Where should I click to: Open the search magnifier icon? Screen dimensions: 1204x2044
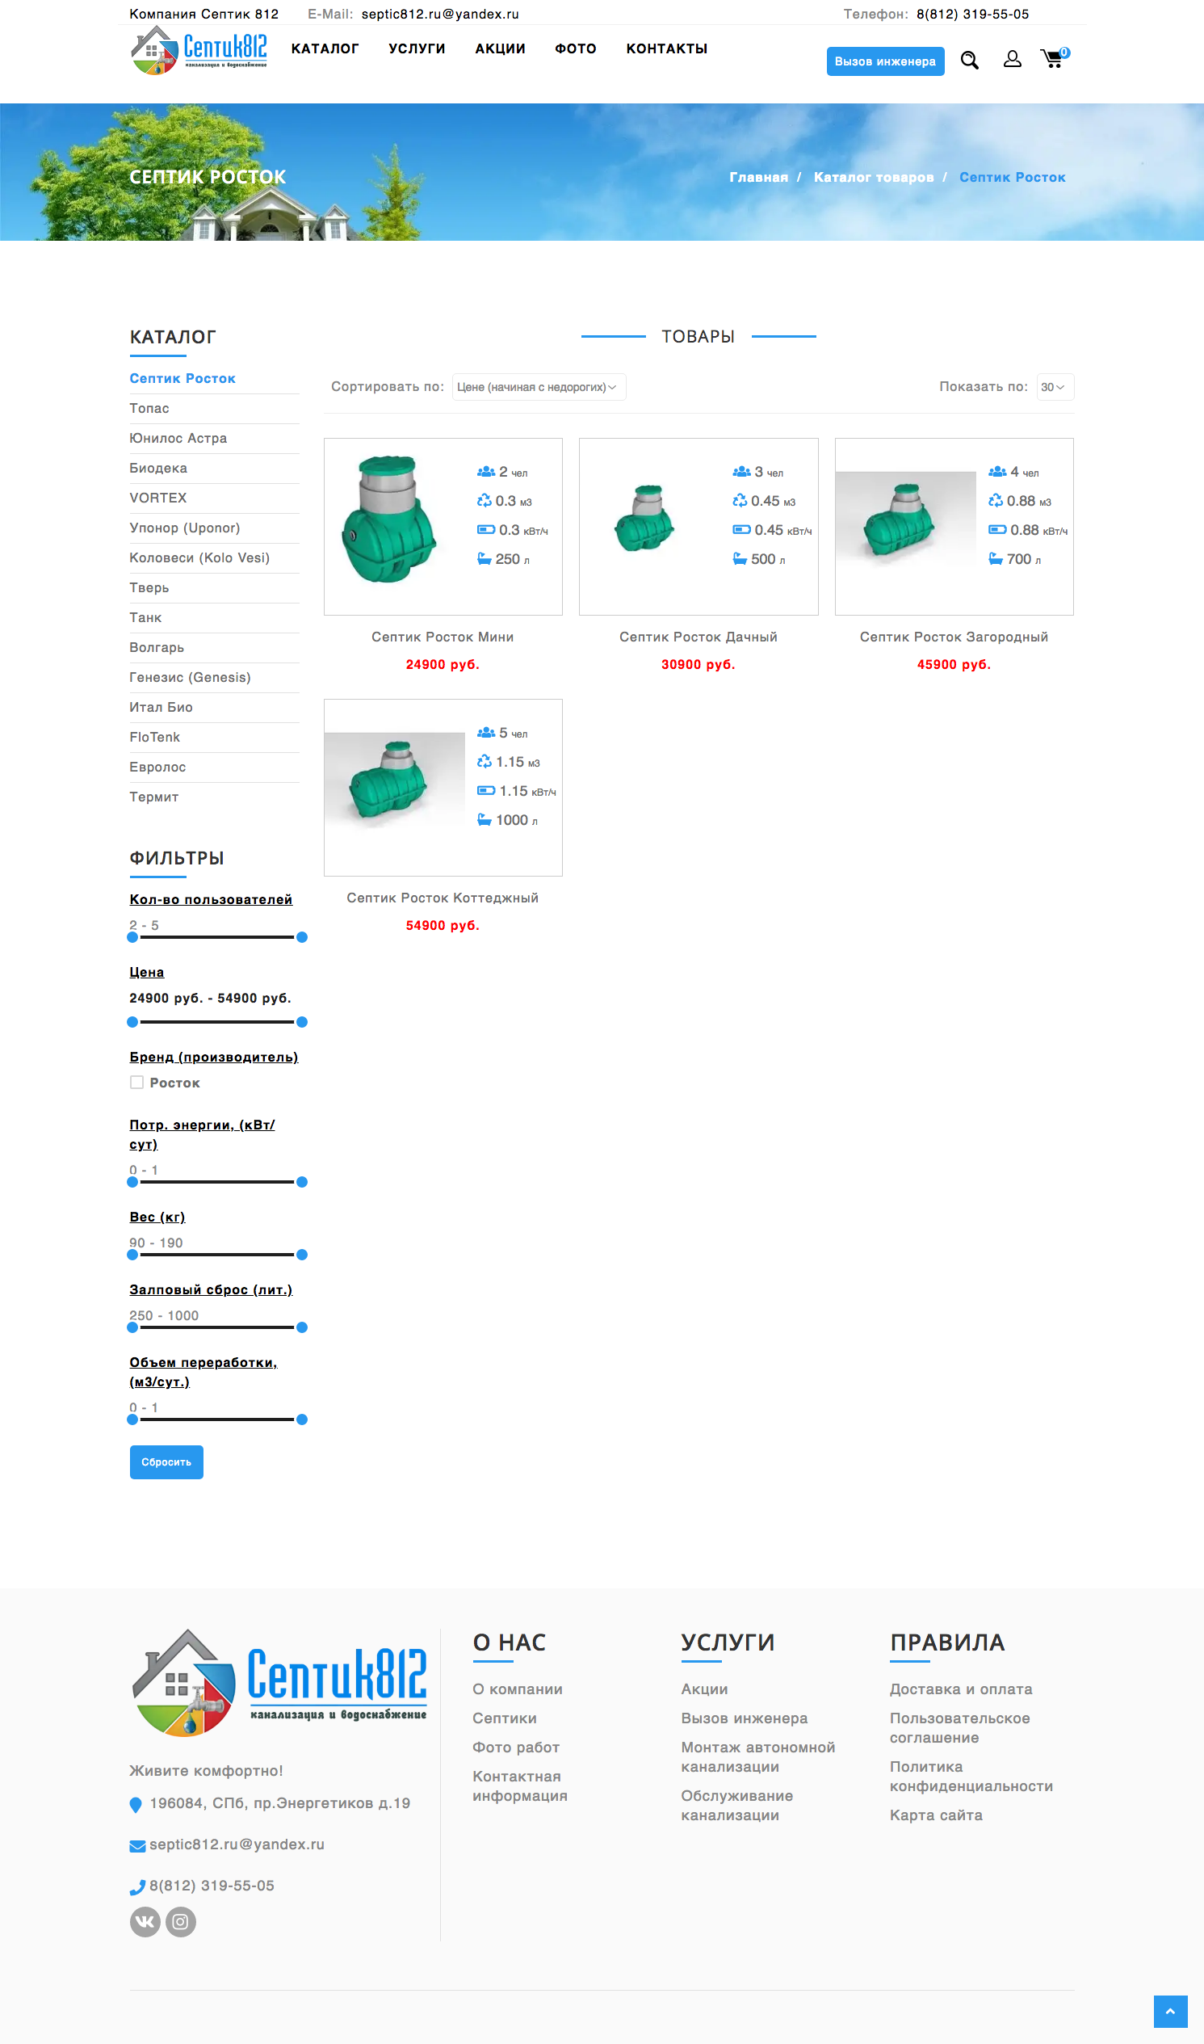[x=970, y=60]
